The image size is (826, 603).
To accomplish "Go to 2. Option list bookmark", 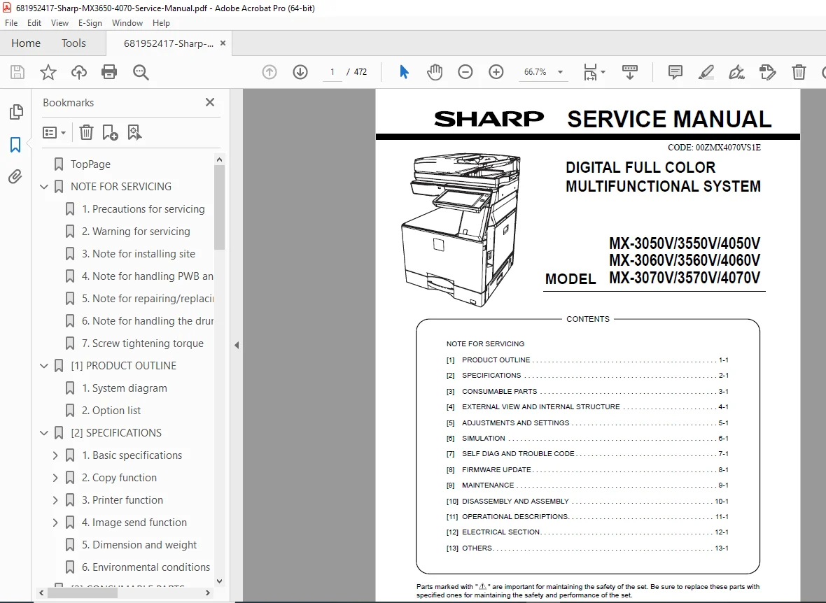I will pos(111,410).
